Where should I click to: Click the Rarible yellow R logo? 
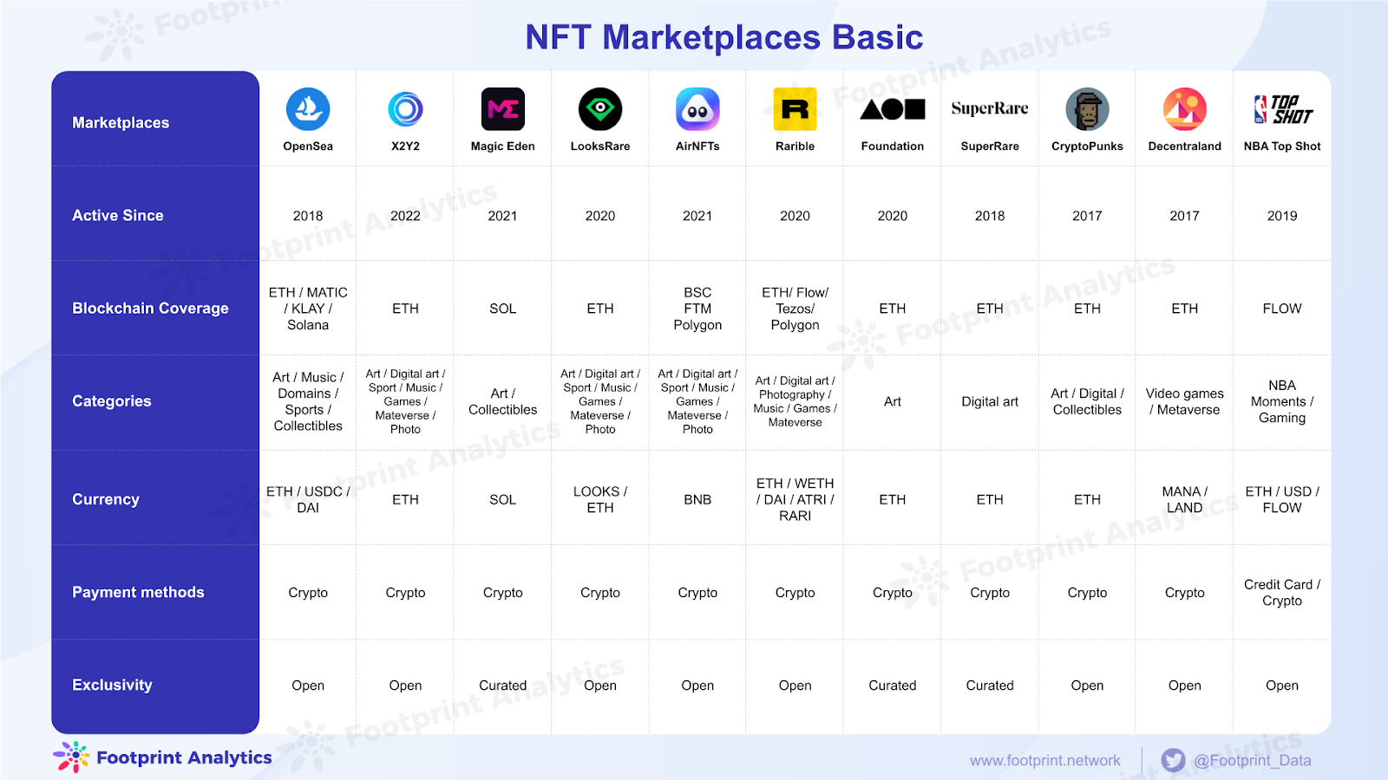794,109
